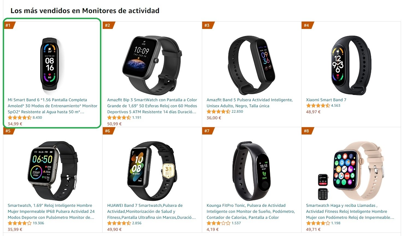
Task: Click the star rating of HUAWEI Band 7
Action: click(x=119, y=223)
